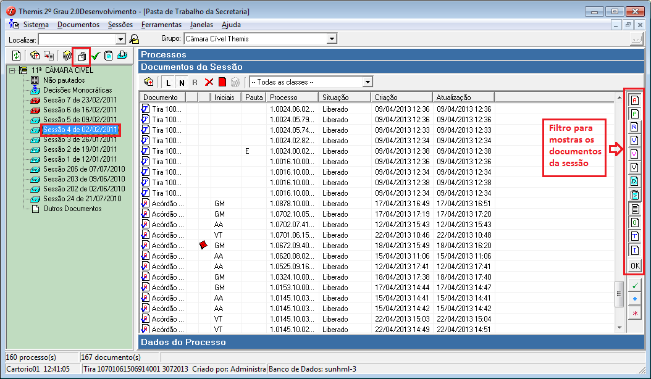
Task: Click the Banco de Dados: sunhml-3 status entry
Action: (x=312, y=369)
